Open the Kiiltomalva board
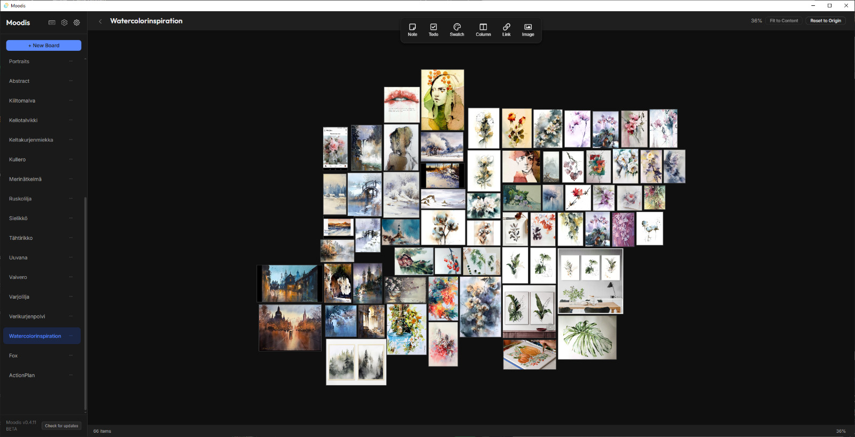The width and height of the screenshot is (855, 437). tap(41, 101)
